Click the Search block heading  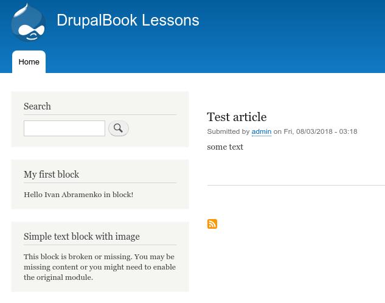[37, 106]
